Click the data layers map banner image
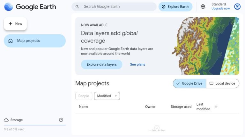This screenshot has width=245, height=137. coord(206,46)
